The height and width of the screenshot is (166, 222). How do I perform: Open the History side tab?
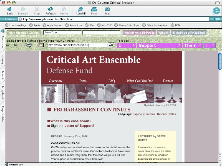pos(2,60)
